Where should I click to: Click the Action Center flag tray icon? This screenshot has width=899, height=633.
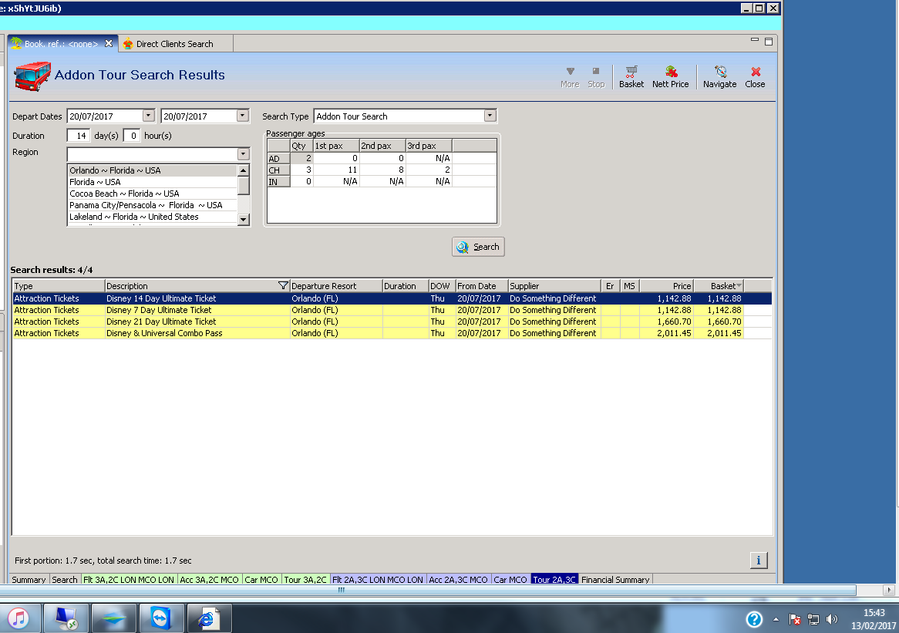(x=795, y=619)
